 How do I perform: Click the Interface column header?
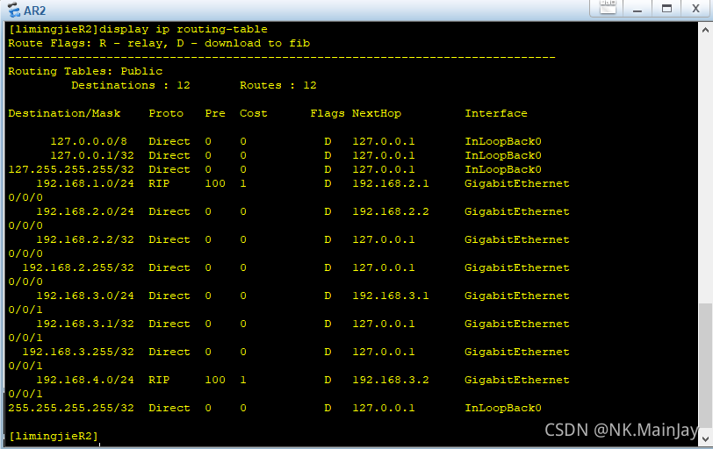(x=495, y=113)
